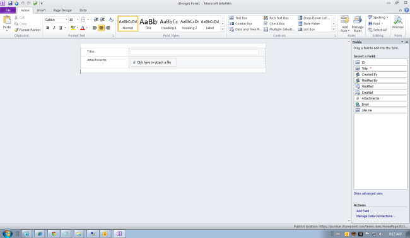Click Select All in Editing group
Viewport: 410px width, 238px height.
tap(377, 30)
